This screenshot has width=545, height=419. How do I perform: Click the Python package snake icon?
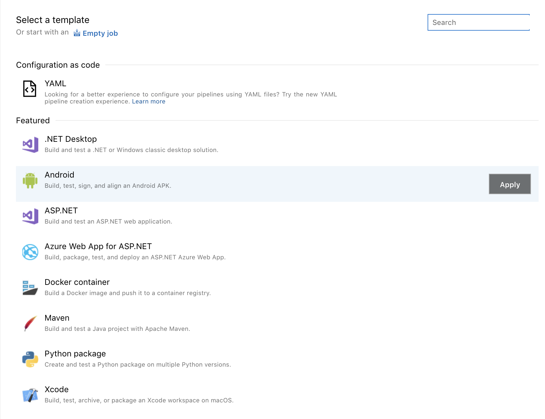pyautogui.click(x=30, y=359)
